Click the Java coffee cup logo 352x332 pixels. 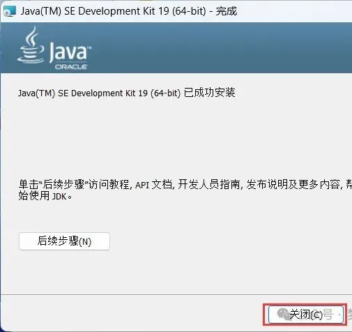point(31,45)
